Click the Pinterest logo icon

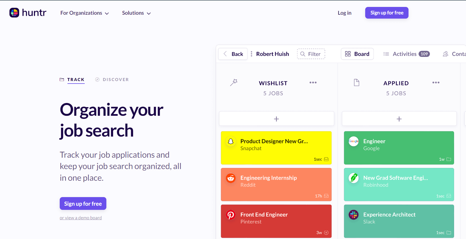(231, 215)
